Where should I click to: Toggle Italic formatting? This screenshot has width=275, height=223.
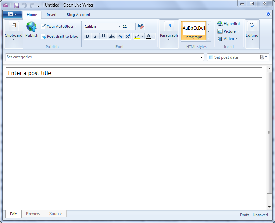coord(95,36)
